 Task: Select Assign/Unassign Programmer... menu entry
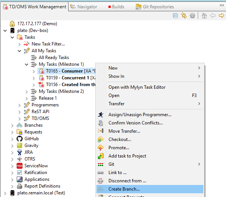[140, 115]
